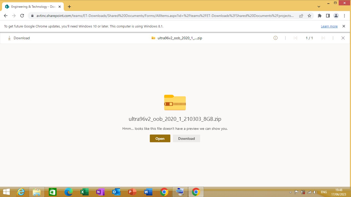Click the battery power tray icon

click(x=303, y=192)
